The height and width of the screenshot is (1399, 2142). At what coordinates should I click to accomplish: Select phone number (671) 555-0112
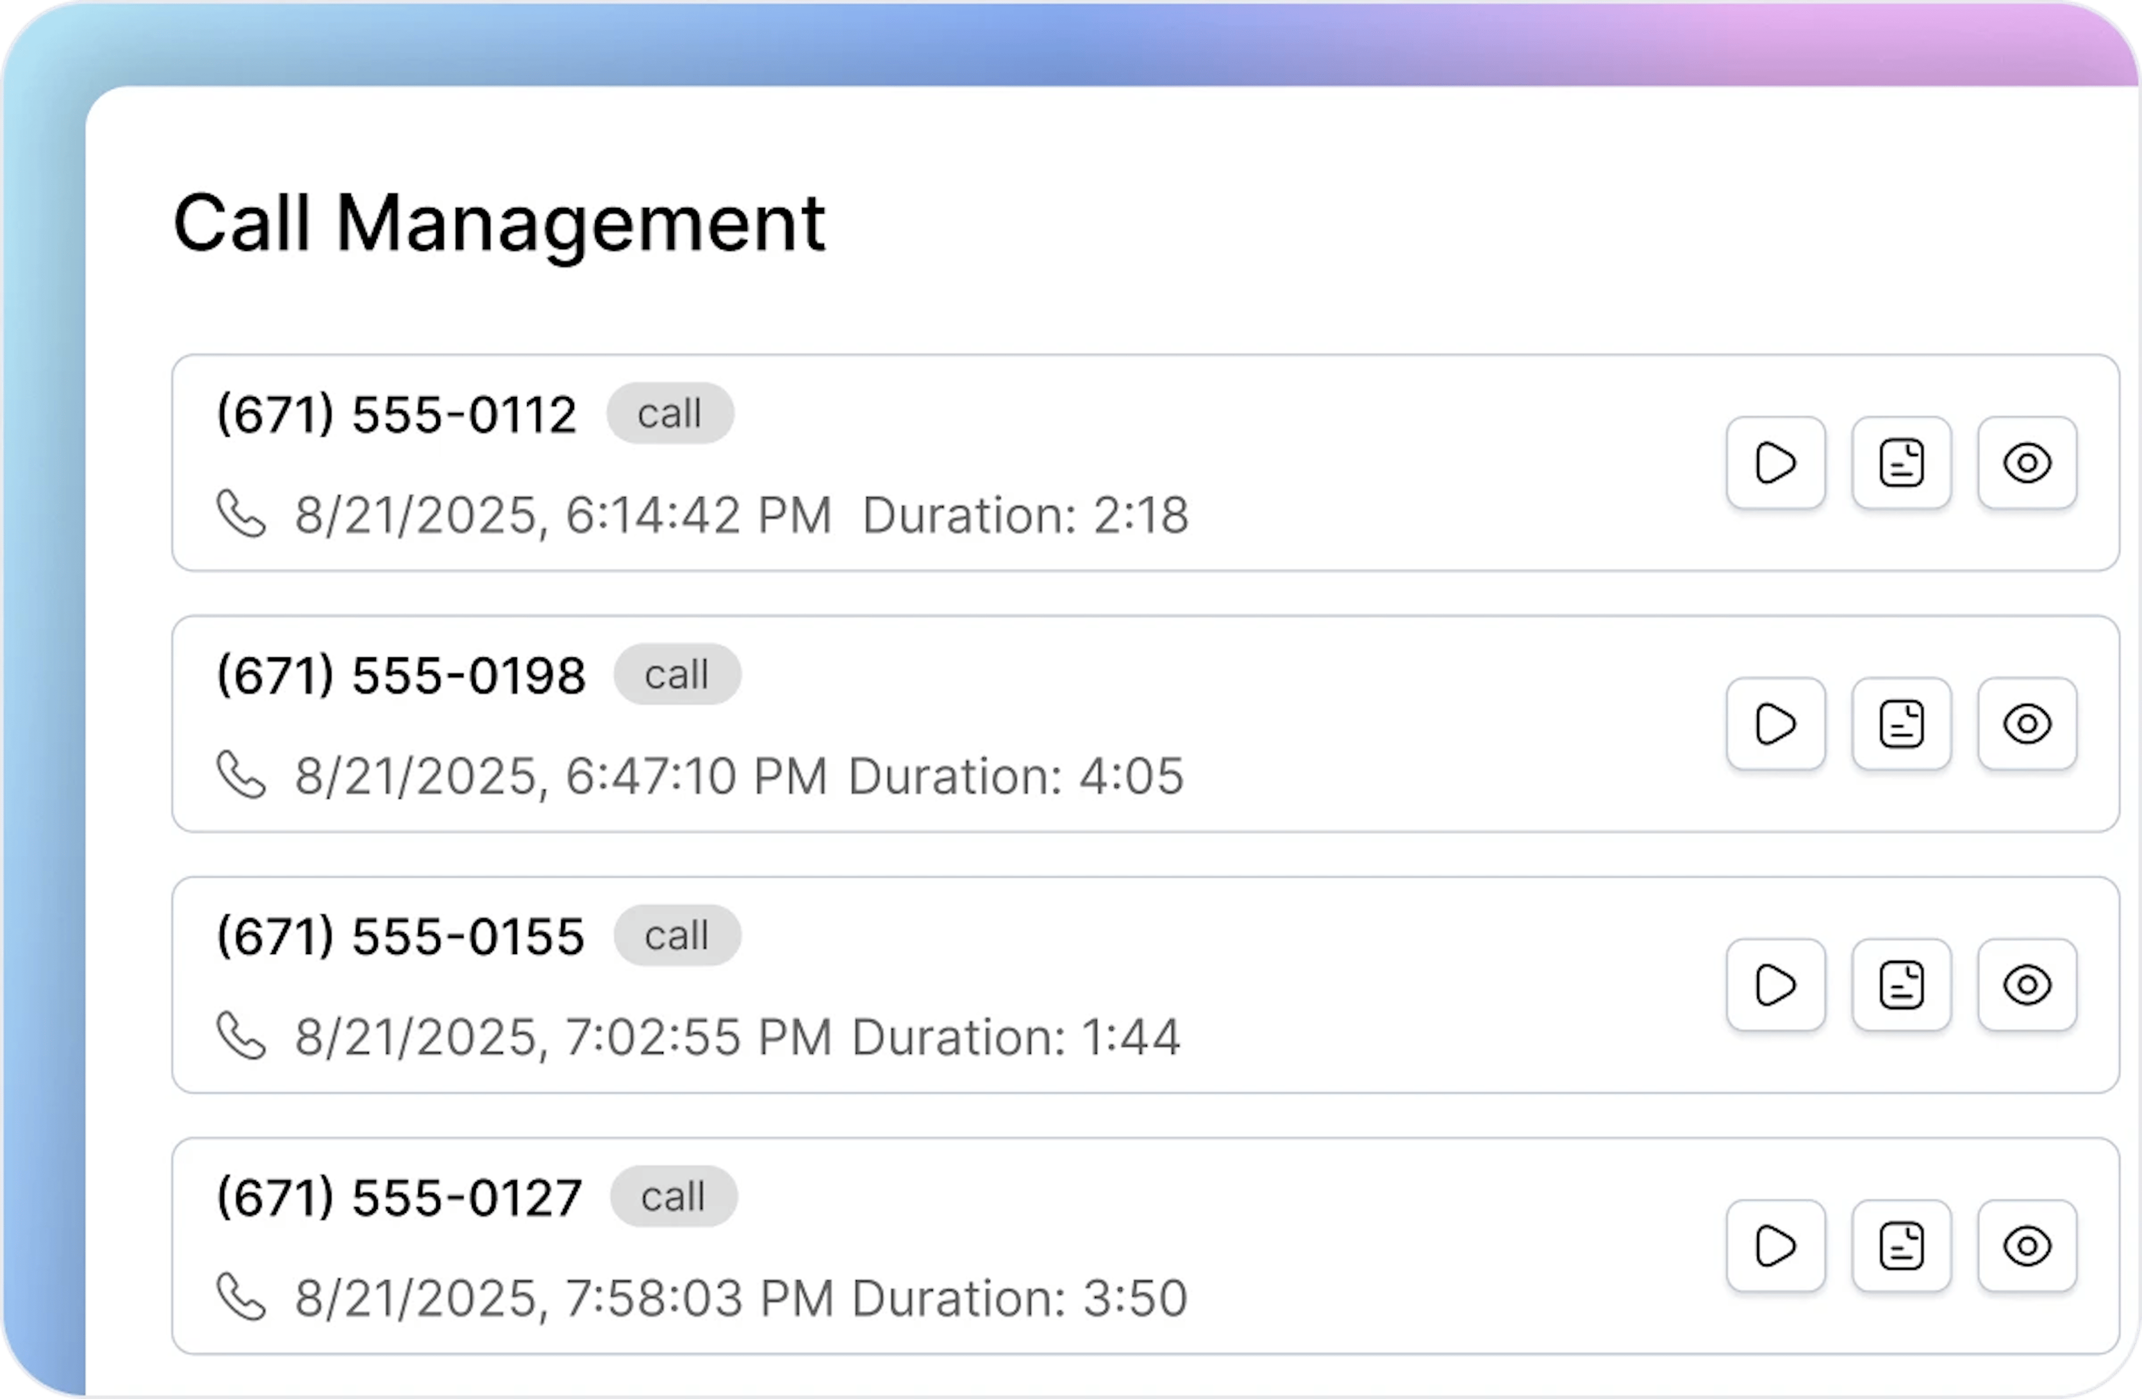coord(396,415)
